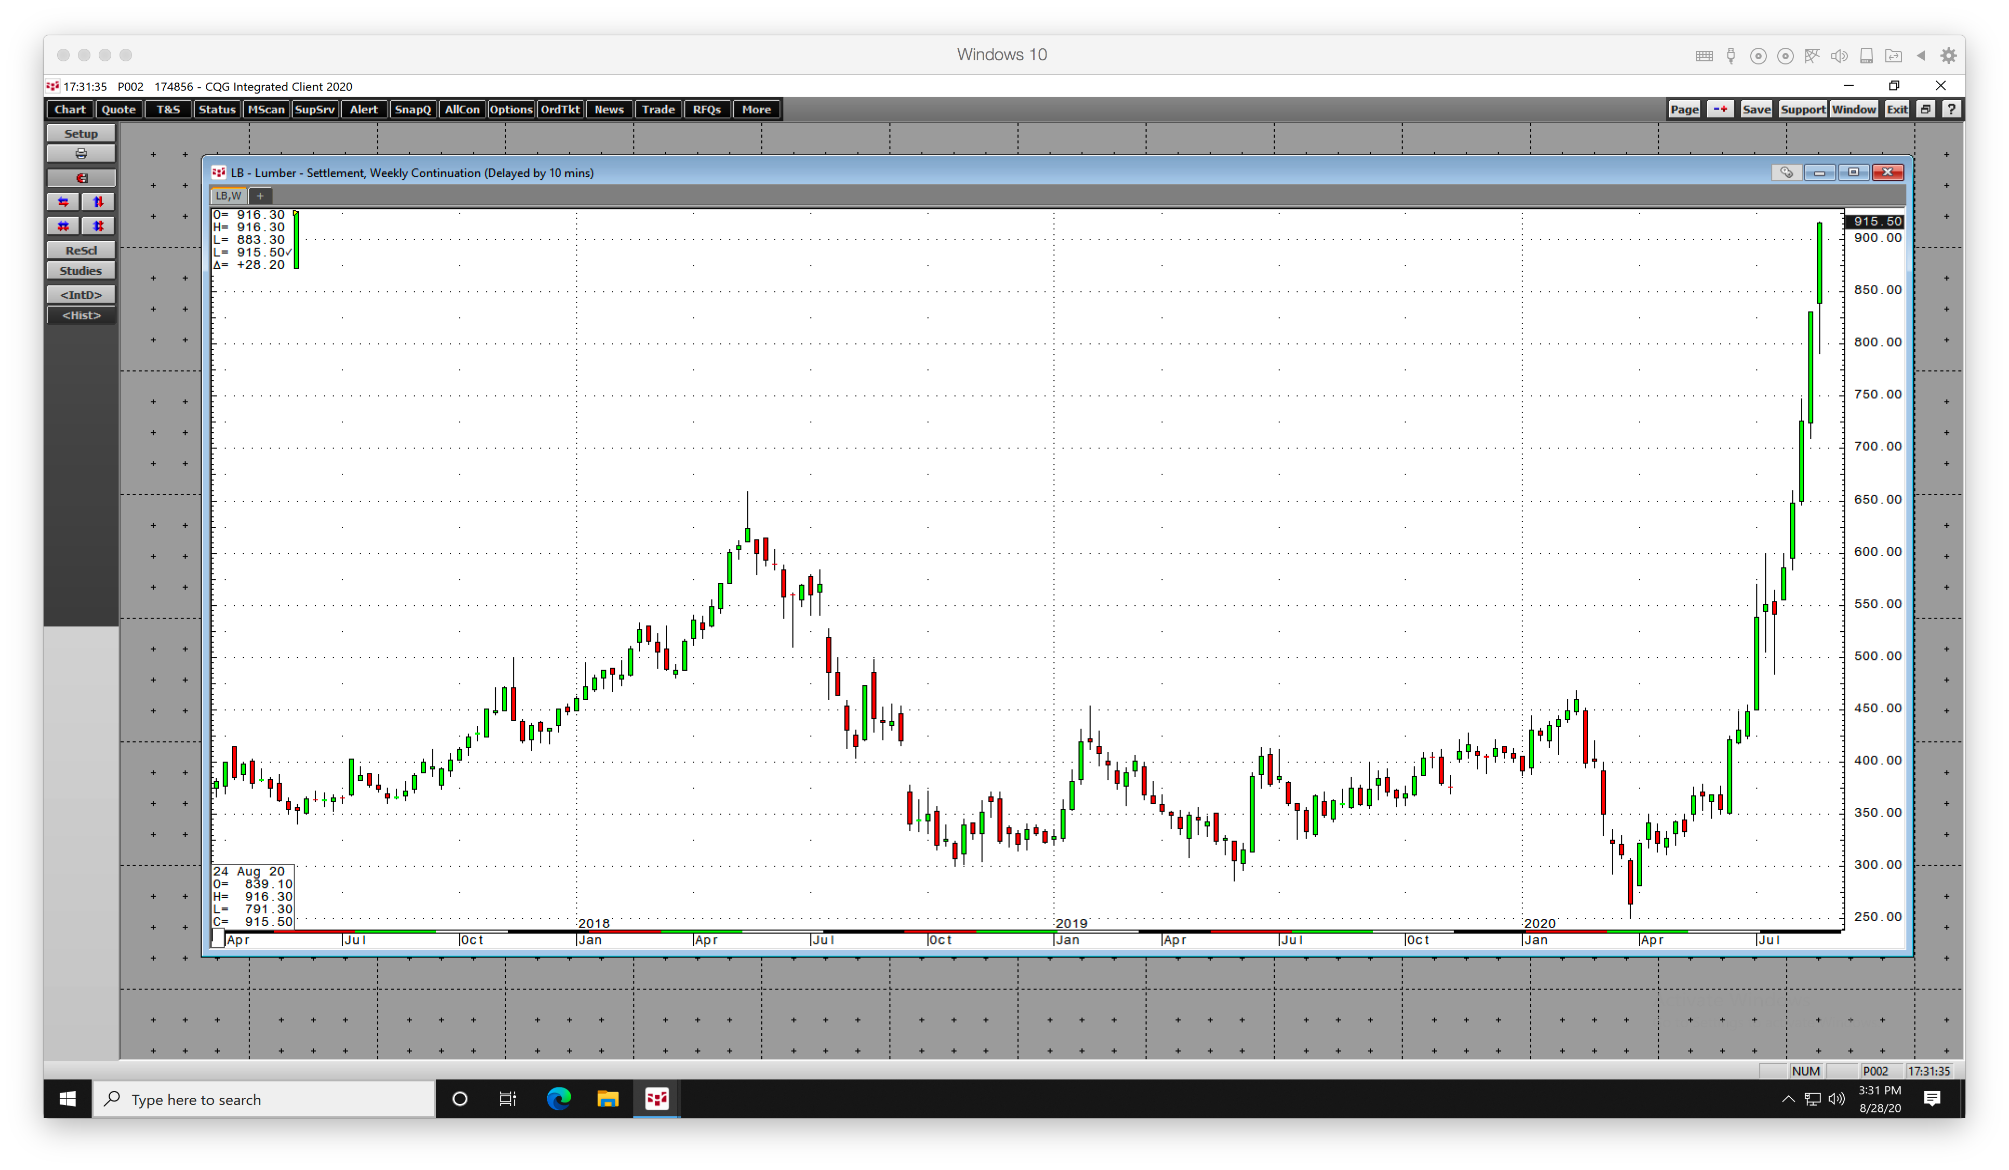Click the Cortana circle icon
2009x1170 pixels.
pos(459,1099)
